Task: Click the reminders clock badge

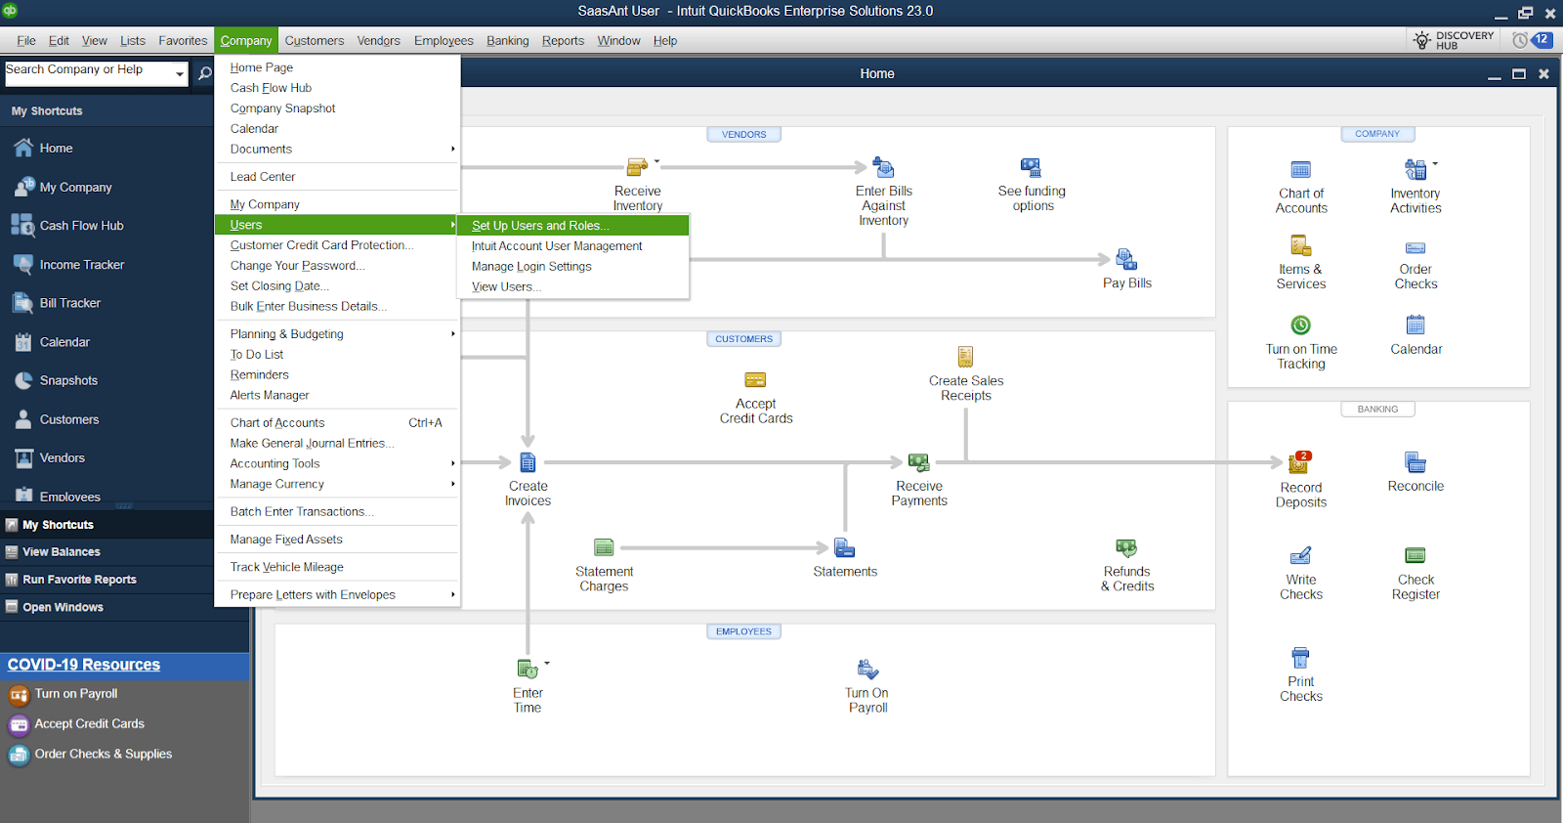Action: pyautogui.click(x=1532, y=40)
